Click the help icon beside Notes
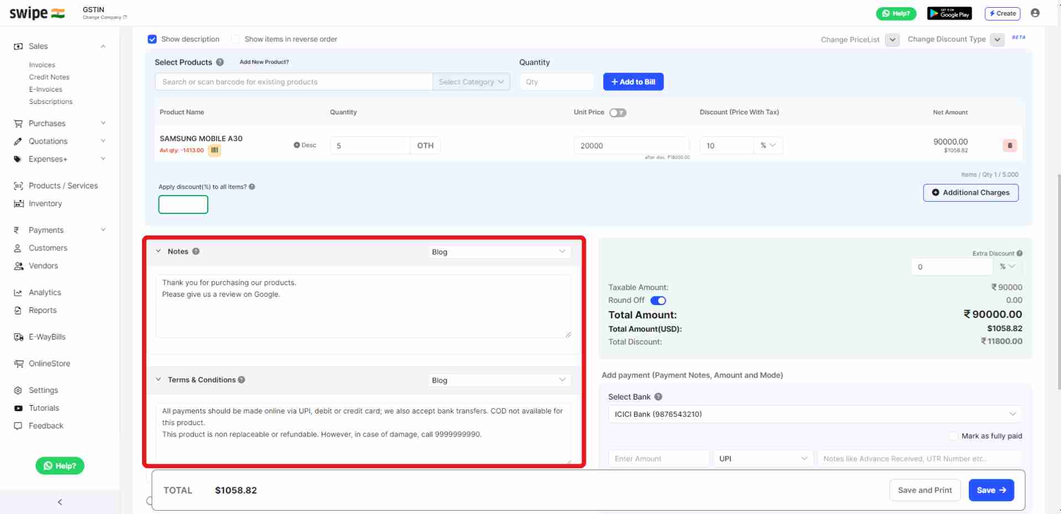Screen dimensions: 1061x514 [196, 251]
